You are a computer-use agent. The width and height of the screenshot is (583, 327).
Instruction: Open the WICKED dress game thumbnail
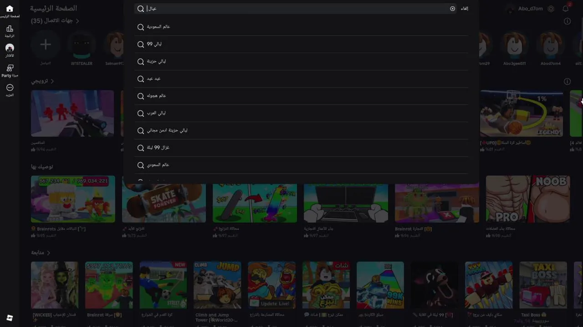pos(55,285)
